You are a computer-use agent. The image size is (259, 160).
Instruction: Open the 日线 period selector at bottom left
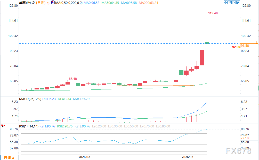click(9, 158)
